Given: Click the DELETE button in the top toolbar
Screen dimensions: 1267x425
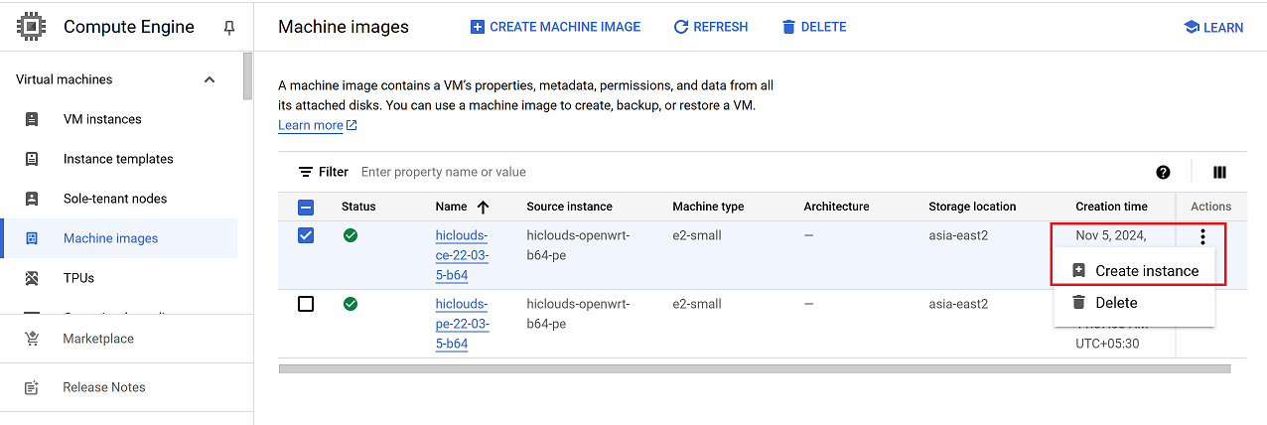Looking at the screenshot, I should tap(814, 27).
